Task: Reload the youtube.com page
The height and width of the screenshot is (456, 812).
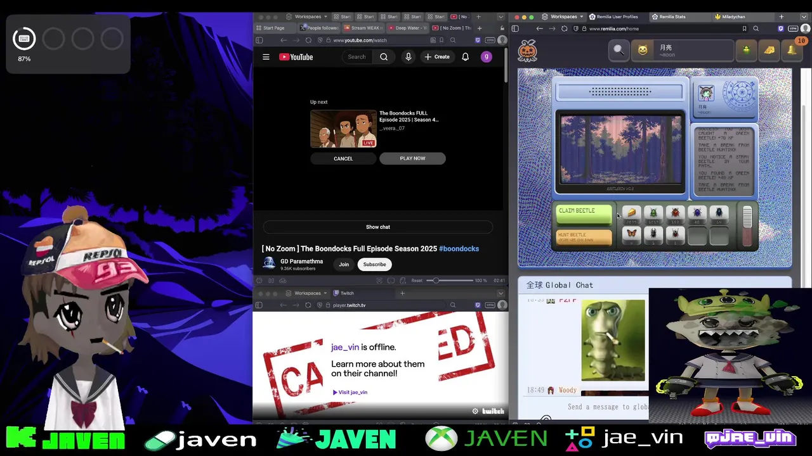Action: [x=309, y=40]
